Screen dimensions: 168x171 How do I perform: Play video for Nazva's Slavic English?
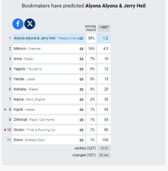pos(82,99)
